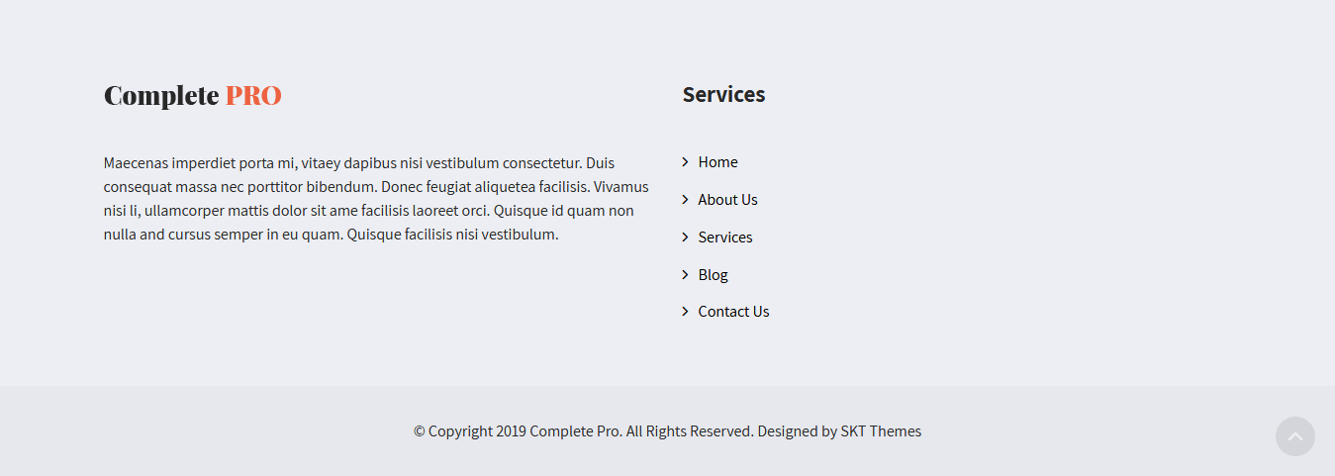1335x476 pixels.
Task: Click the "Designed by" text in footer
Action: pyautogui.click(x=797, y=431)
